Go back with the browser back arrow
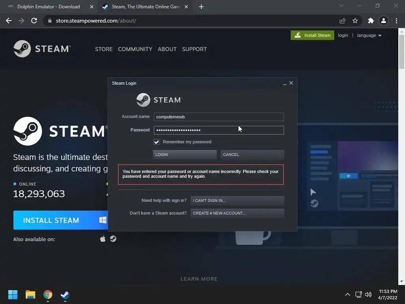Screen dimensions: 405x304 tap(9, 21)
